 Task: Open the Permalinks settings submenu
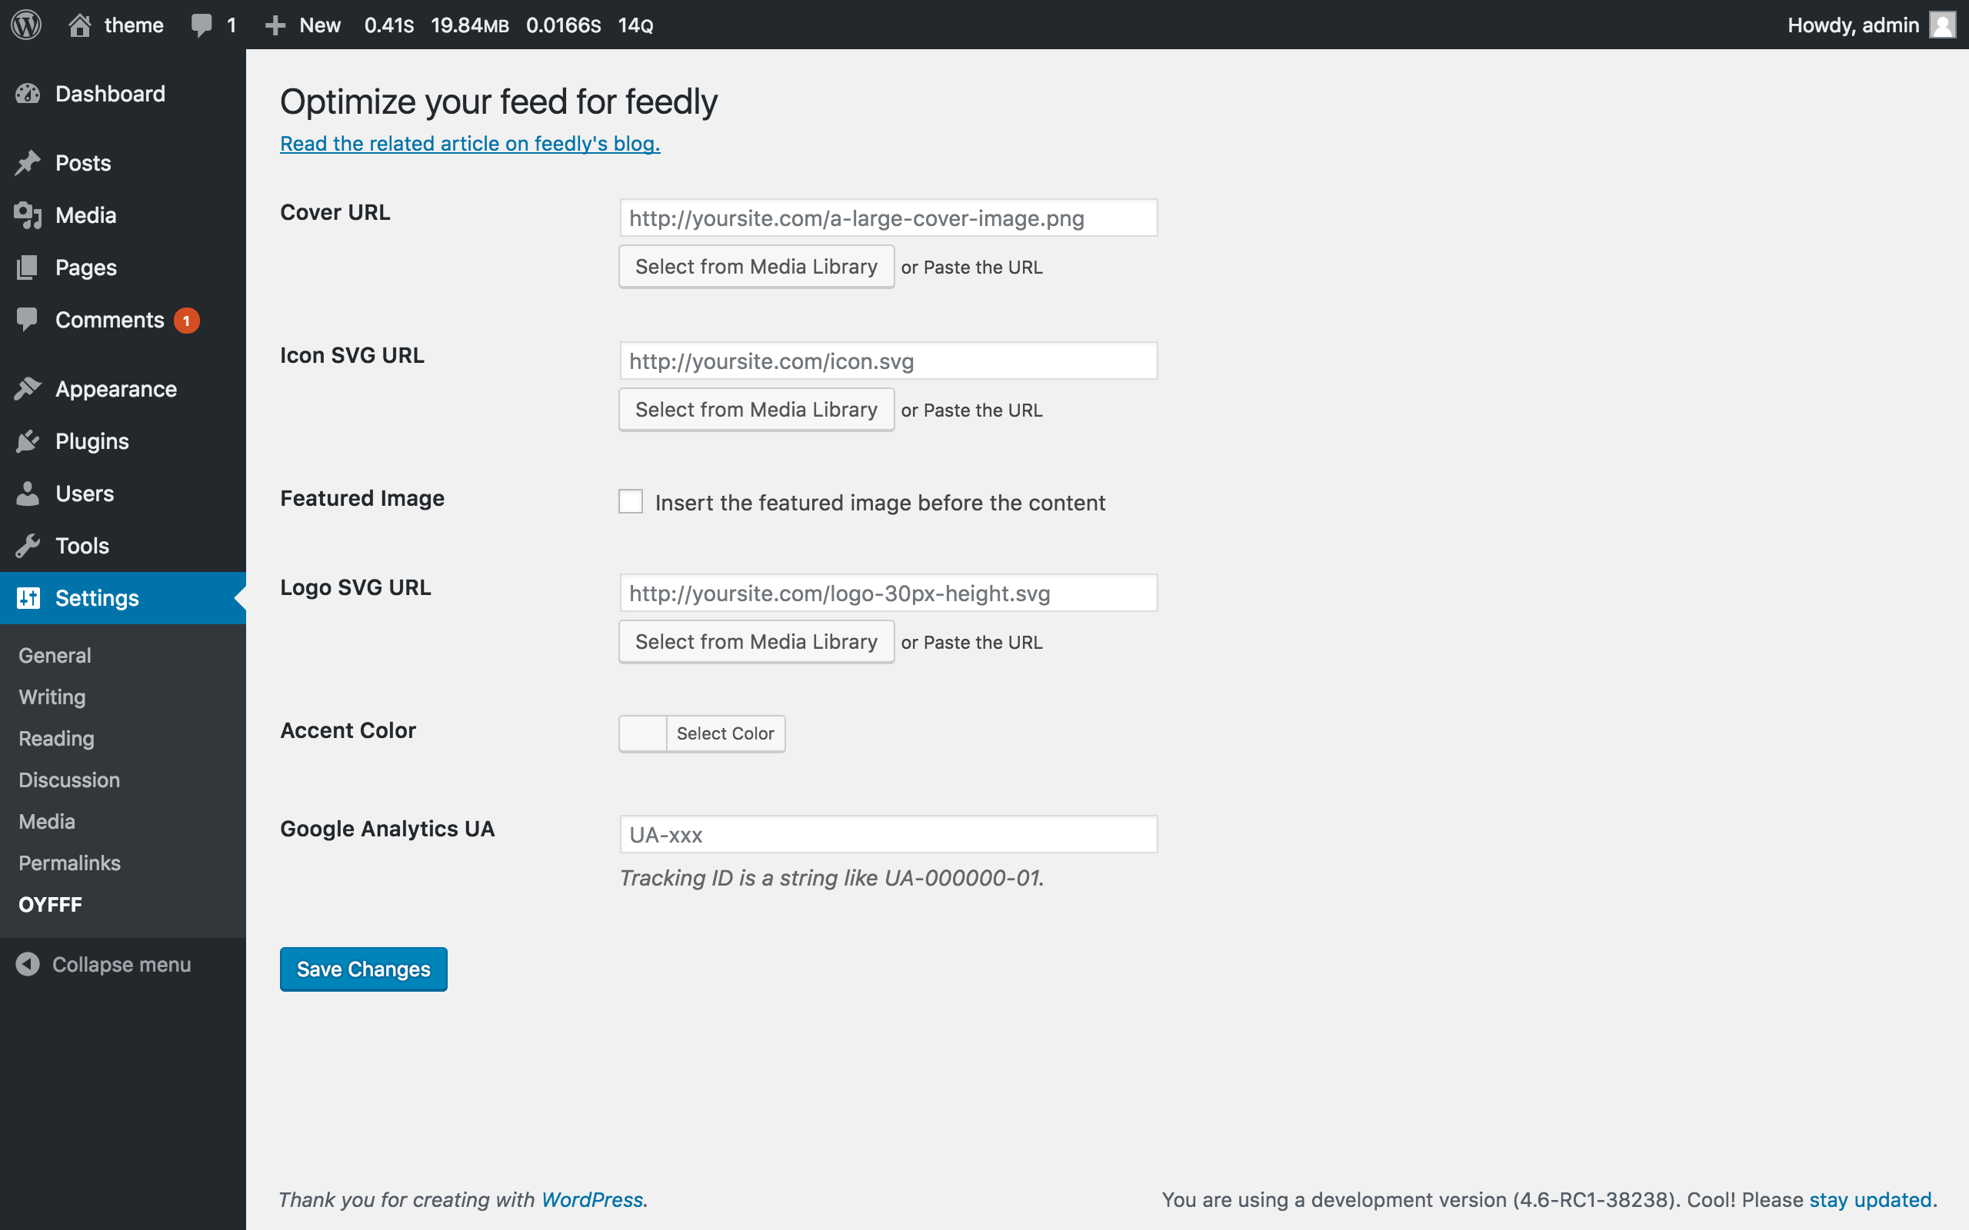point(69,863)
